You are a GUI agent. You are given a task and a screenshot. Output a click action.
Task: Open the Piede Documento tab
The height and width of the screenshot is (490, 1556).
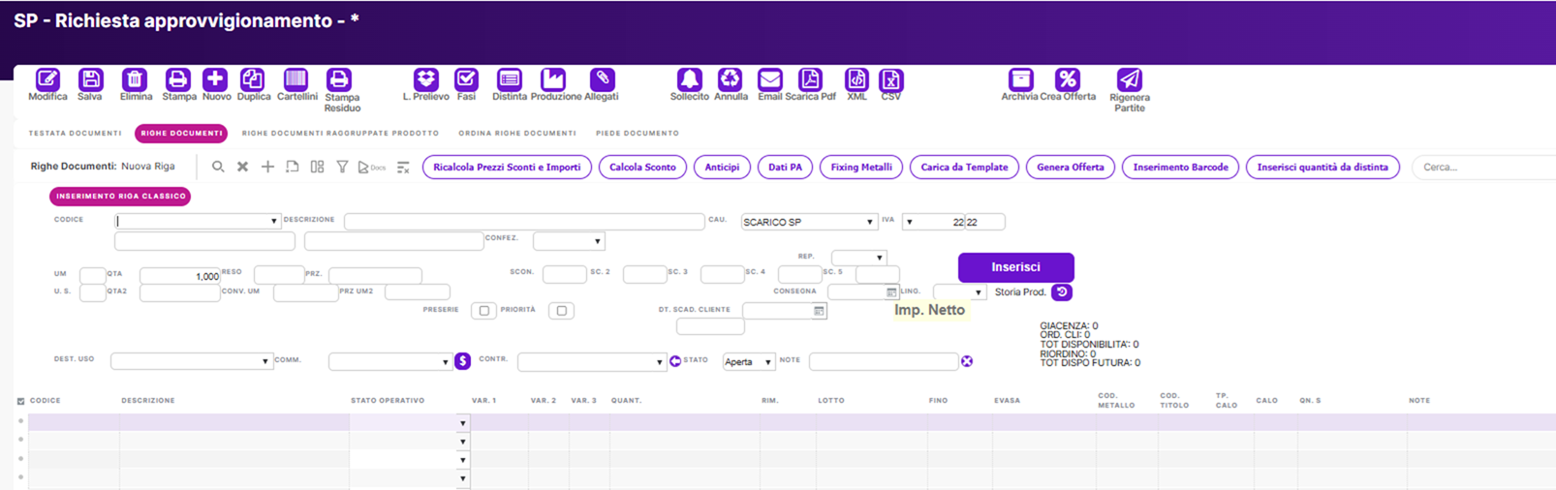637,134
